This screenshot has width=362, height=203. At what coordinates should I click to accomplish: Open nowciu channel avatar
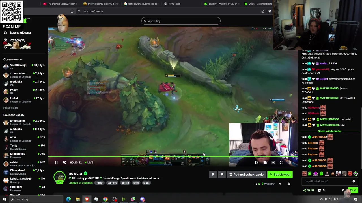[59, 177]
